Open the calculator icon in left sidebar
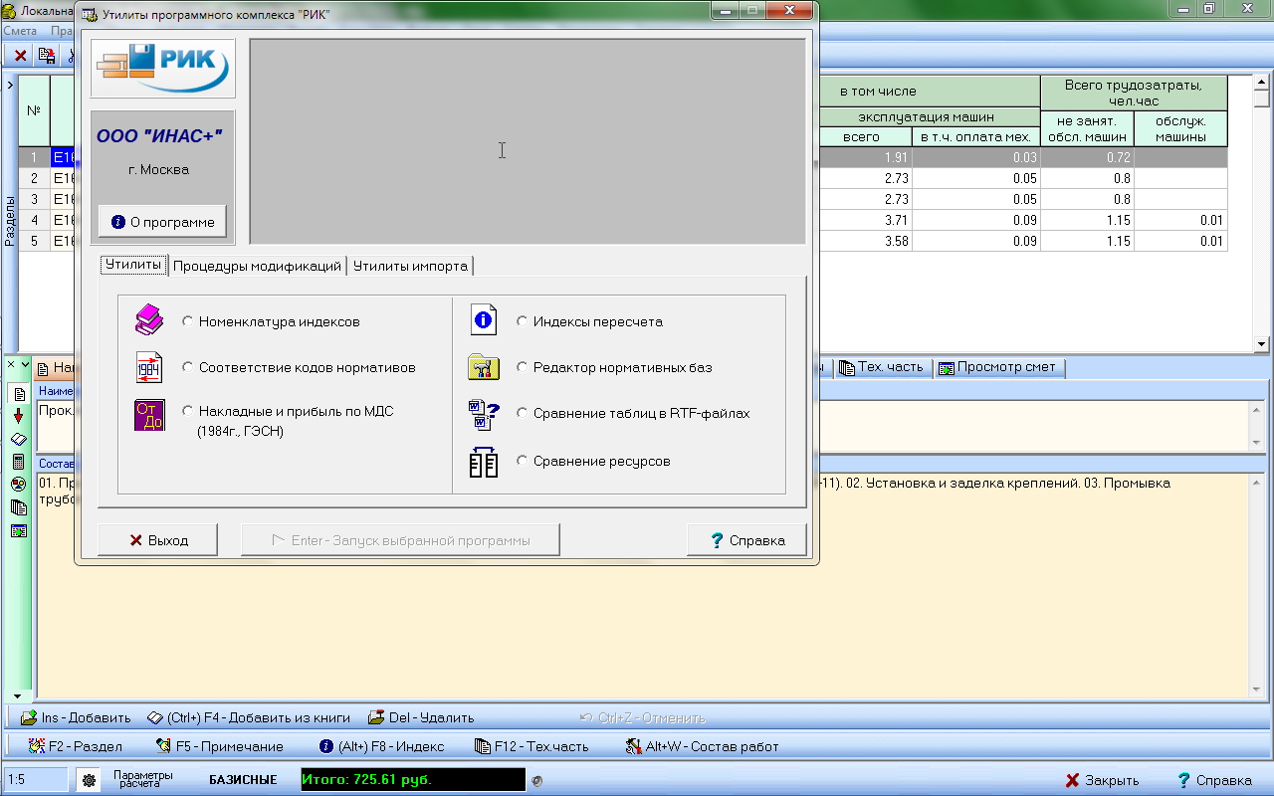This screenshot has width=1274, height=796. [x=18, y=462]
